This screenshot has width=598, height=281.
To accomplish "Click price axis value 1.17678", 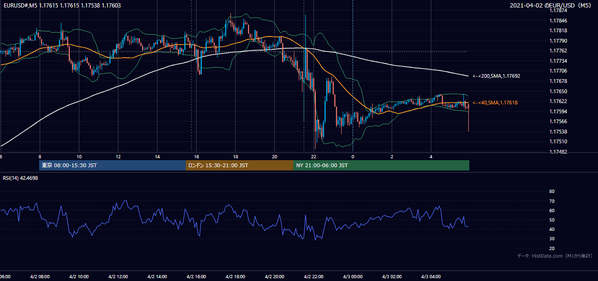I will click(557, 81).
